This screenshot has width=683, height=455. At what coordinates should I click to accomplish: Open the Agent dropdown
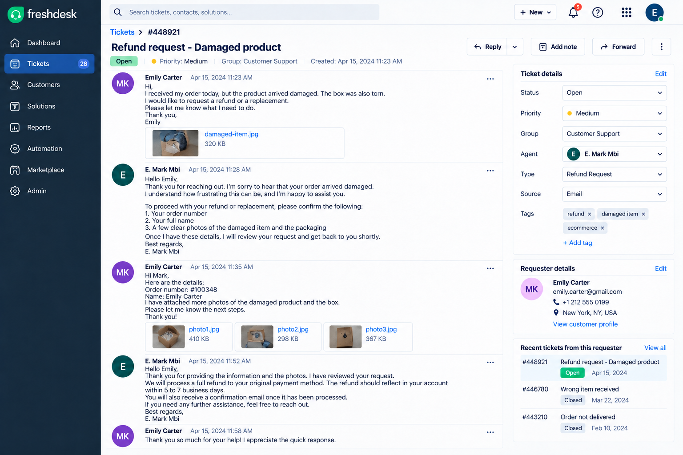click(x=615, y=154)
